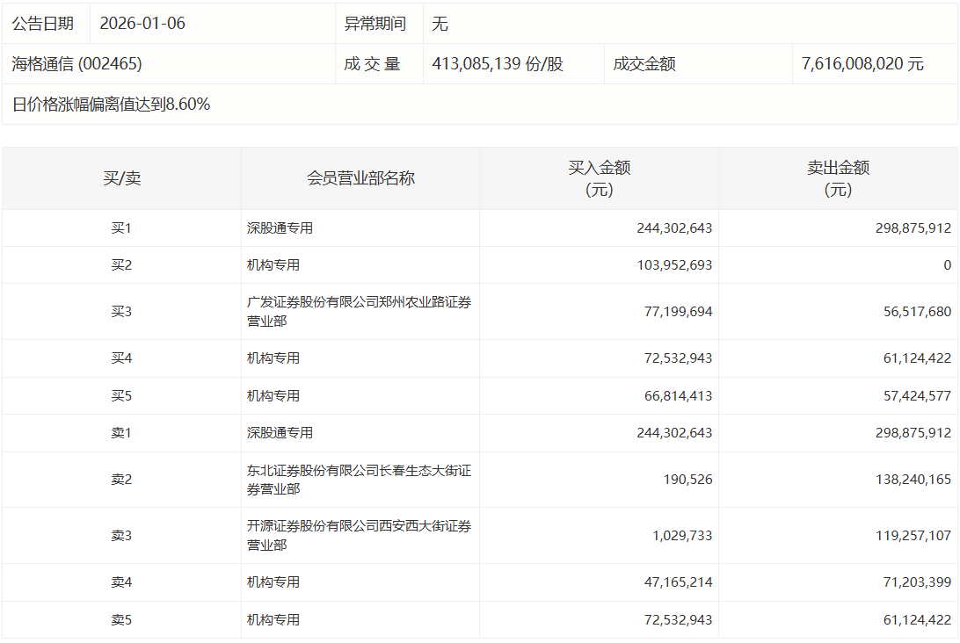The width and height of the screenshot is (960, 643).
Task: Click the 买入金额 (元) column header
Action: coord(599,178)
